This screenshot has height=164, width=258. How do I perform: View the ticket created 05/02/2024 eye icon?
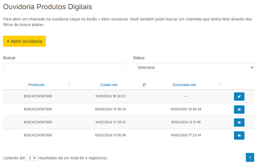click(239, 135)
